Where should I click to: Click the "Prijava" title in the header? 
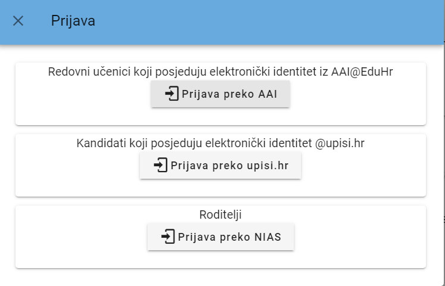pos(73,21)
